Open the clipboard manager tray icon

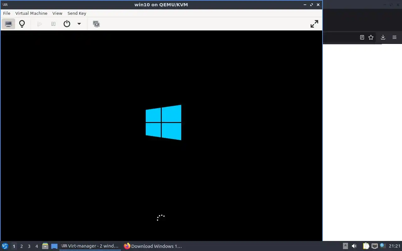pos(366,246)
